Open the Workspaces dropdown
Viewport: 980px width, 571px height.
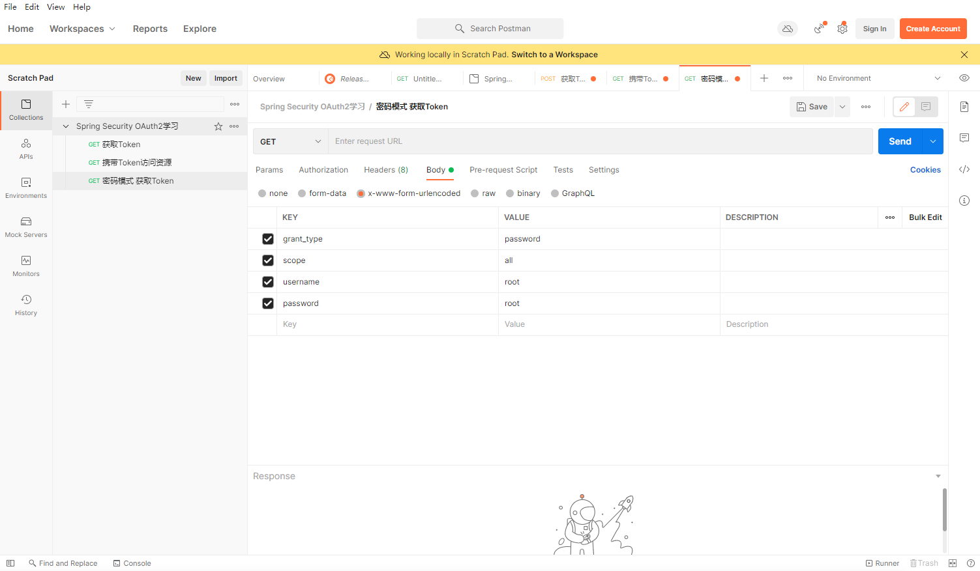click(82, 29)
